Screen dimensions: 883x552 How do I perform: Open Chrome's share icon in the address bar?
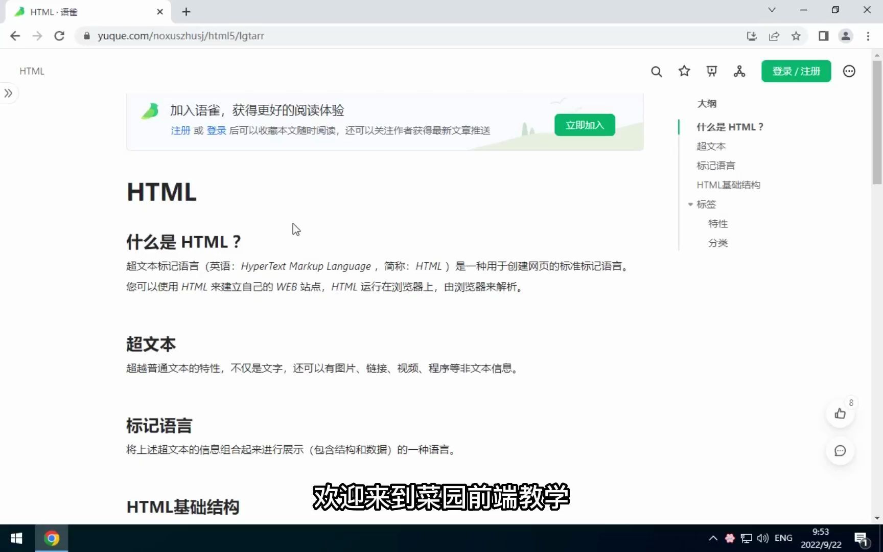774,36
